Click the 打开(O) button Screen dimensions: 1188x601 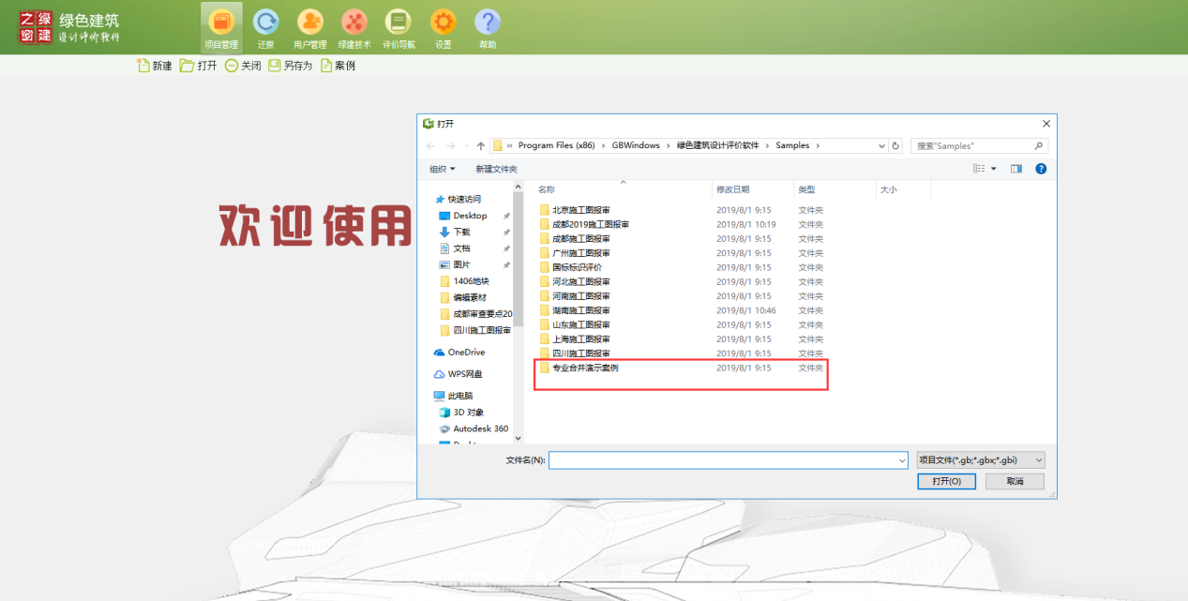tap(945, 480)
